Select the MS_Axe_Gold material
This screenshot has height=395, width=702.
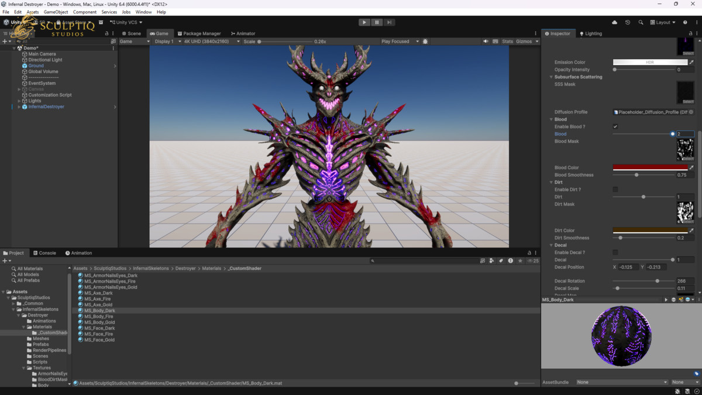[98, 305]
